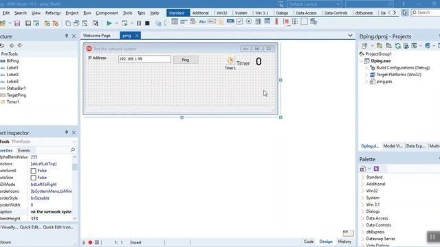
Task: Click the add folder icon in Projects toolbar
Action: (x=379, y=46)
